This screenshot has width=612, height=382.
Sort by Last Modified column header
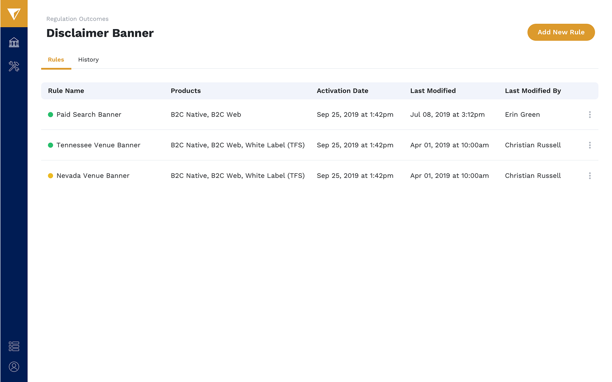coord(433,91)
